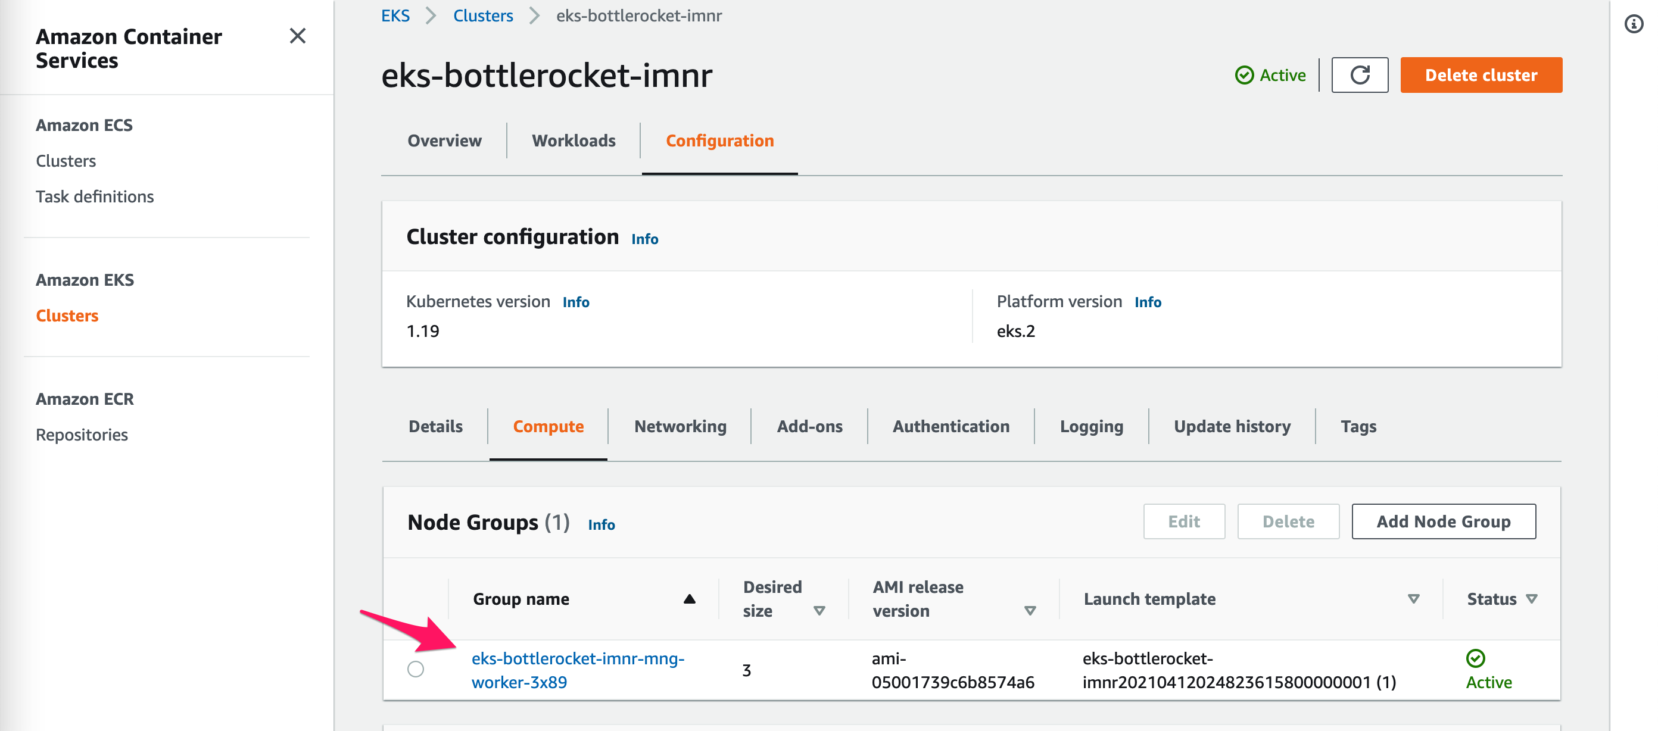Sort by Desired size column arrow
The height and width of the screenshot is (731, 1658).
click(819, 611)
